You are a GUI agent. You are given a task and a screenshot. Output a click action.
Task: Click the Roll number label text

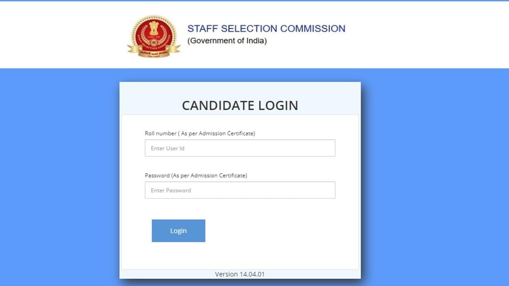[x=200, y=133]
